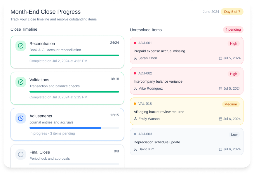Click the Adjustments clock status icon
Screen dimensions: 254x174
pos(21,118)
